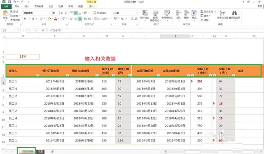Click the percent style icon
Screen dimensions: 264x154
pos(122,19)
